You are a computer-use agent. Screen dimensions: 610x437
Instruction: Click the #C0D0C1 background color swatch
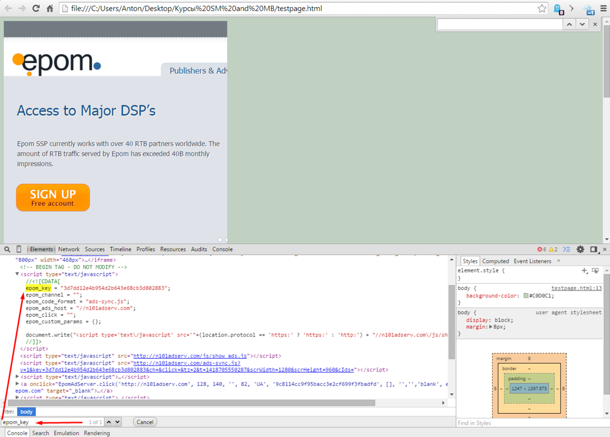(526, 296)
